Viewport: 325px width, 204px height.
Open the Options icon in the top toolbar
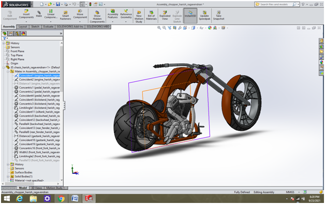pos(100,4)
